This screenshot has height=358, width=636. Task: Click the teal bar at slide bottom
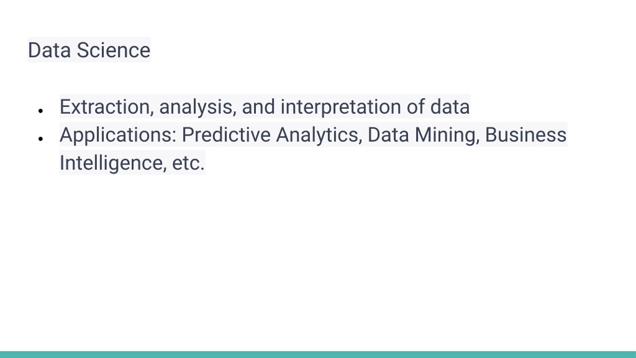(318, 354)
